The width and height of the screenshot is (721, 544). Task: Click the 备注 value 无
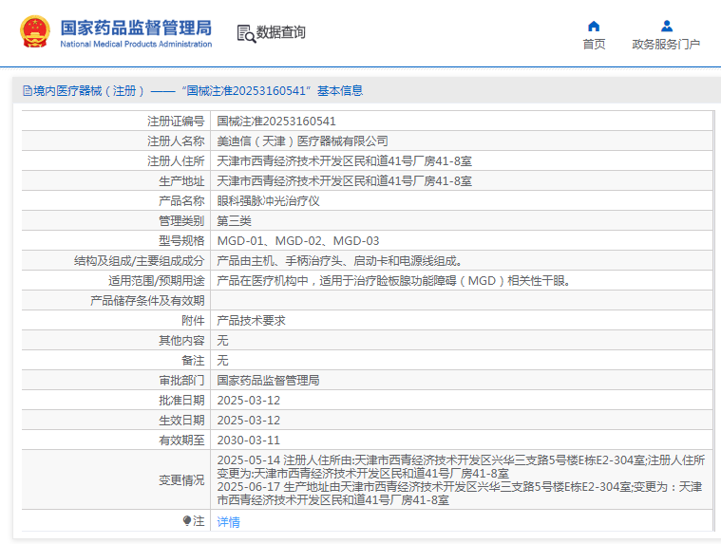(222, 361)
